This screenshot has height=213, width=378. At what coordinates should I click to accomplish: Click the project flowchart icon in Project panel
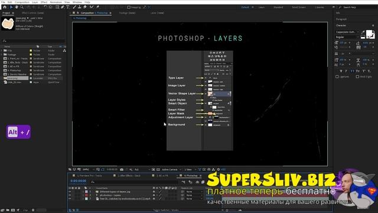pyautogui.click(x=64, y=50)
